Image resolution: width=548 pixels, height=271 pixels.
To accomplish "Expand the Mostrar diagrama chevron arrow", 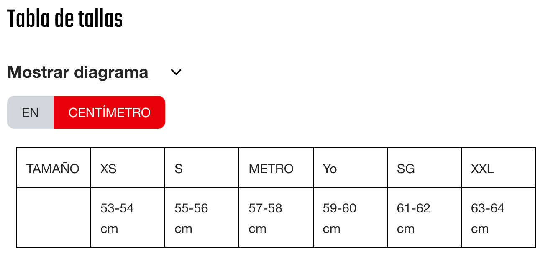I will pyautogui.click(x=176, y=72).
